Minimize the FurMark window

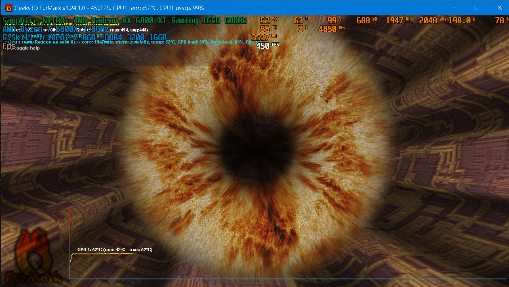[453, 8]
